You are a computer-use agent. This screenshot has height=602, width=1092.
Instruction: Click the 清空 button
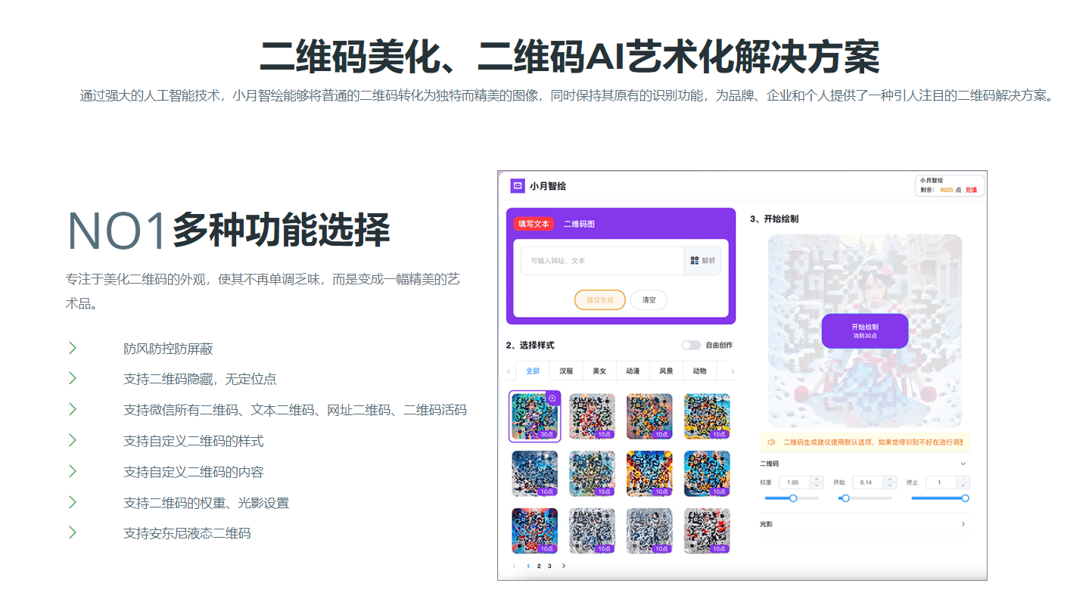pos(649,299)
